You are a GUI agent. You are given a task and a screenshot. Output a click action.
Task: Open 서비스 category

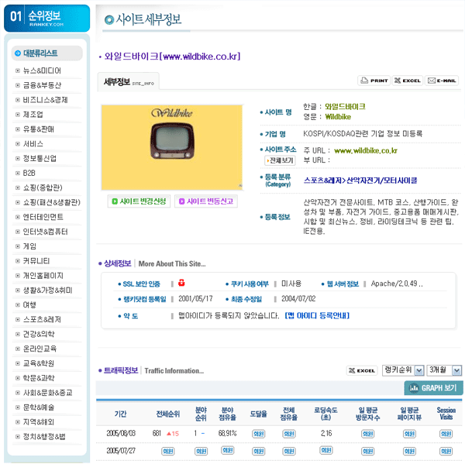pos(33,144)
